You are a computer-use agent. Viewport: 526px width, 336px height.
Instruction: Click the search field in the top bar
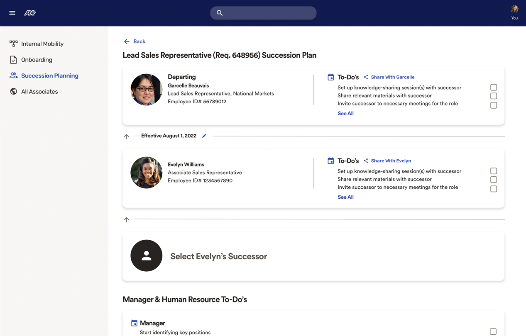point(263,13)
